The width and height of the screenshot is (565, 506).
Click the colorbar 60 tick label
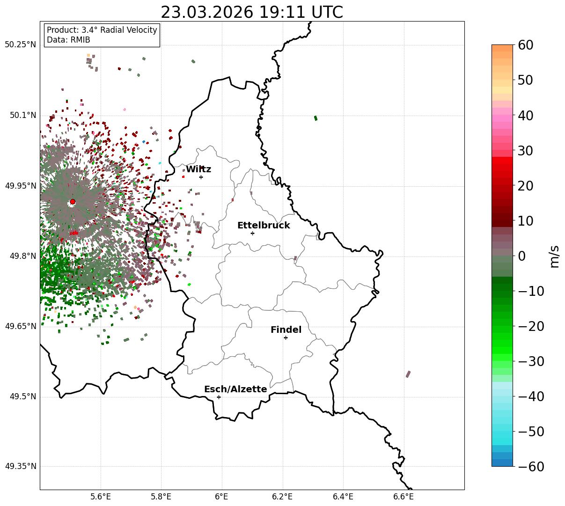525,45
